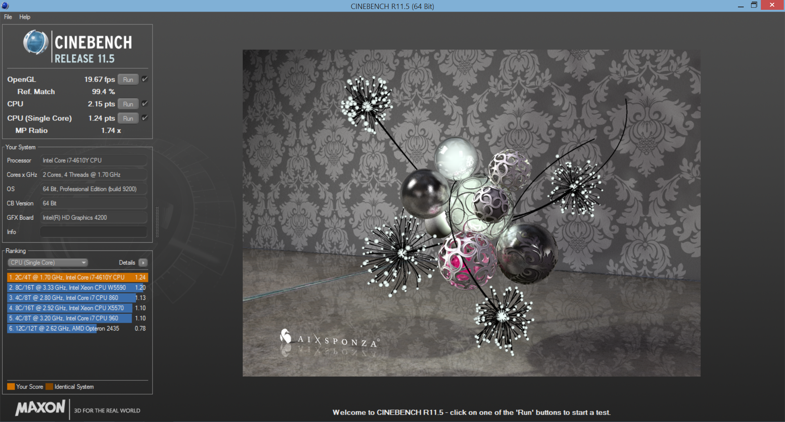Click the CB Version field 64 Bit
The image size is (785, 422).
coord(94,203)
